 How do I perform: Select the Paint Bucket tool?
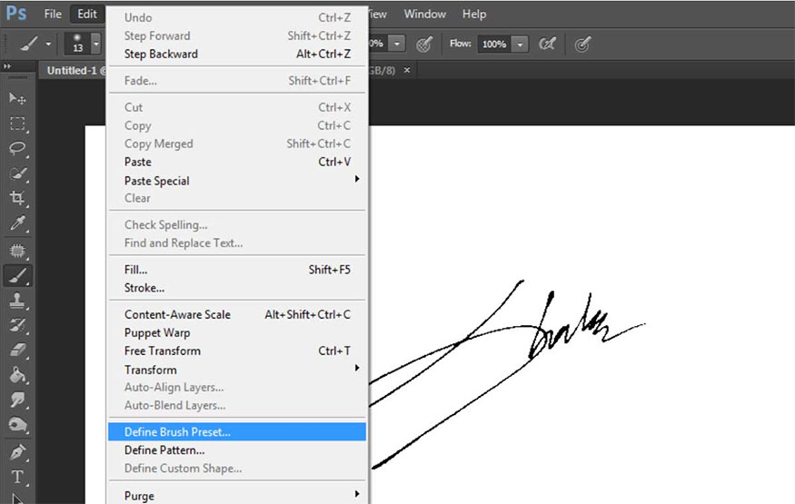pos(17,375)
